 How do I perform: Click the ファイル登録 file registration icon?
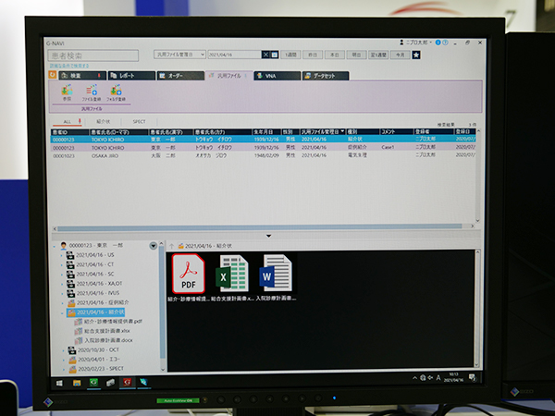pyautogui.click(x=92, y=92)
